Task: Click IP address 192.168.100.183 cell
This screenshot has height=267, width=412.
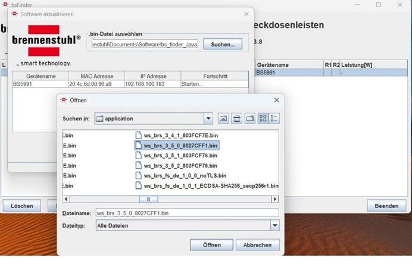Action: pos(152,84)
